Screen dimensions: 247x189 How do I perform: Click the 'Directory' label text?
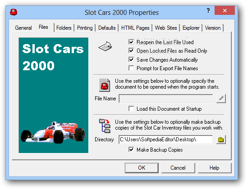pos(104,139)
